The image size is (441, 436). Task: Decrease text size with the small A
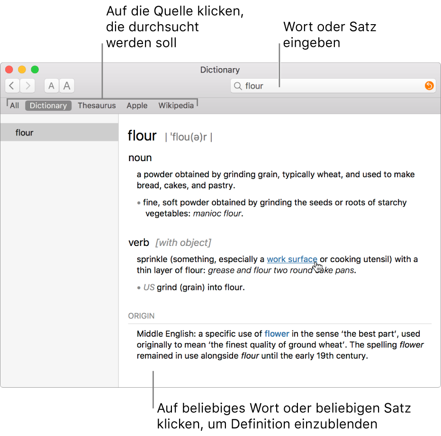(52, 86)
